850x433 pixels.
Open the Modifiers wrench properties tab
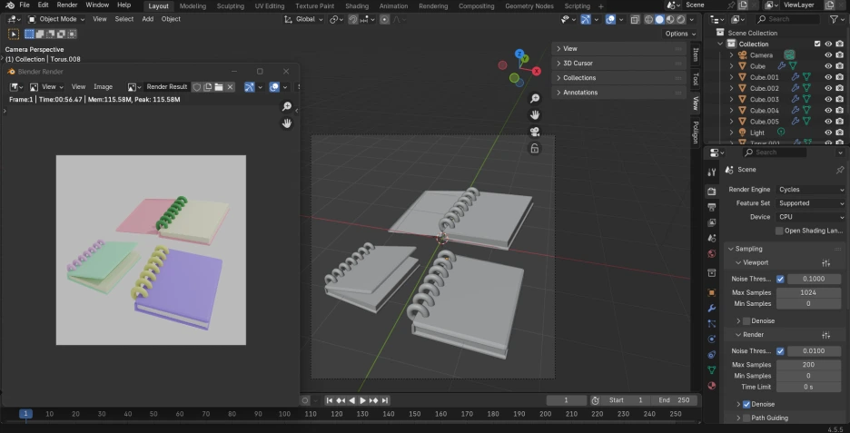(x=712, y=309)
